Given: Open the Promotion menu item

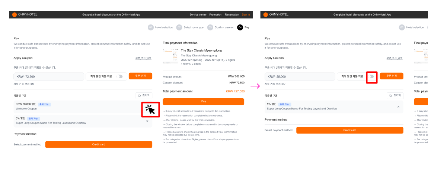Looking at the screenshot, I should (215, 14).
